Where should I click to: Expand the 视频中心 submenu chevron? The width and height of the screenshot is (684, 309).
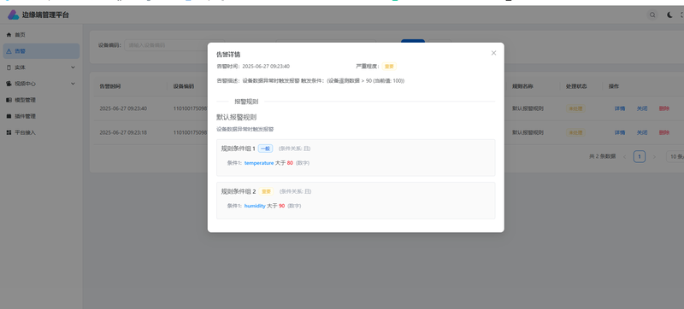coord(73,84)
